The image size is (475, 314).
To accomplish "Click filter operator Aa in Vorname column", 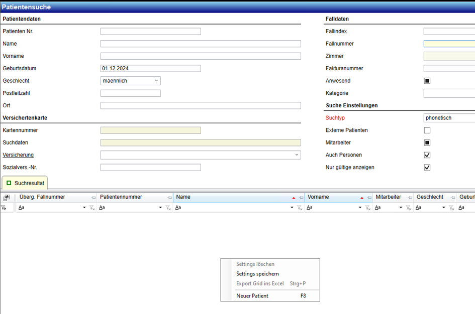I will coord(310,208).
